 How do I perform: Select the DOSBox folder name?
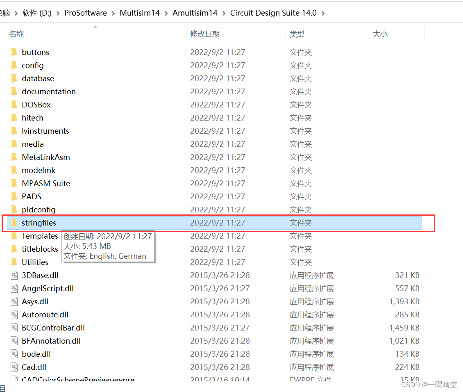pyautogui.click(x=36, y=105)
